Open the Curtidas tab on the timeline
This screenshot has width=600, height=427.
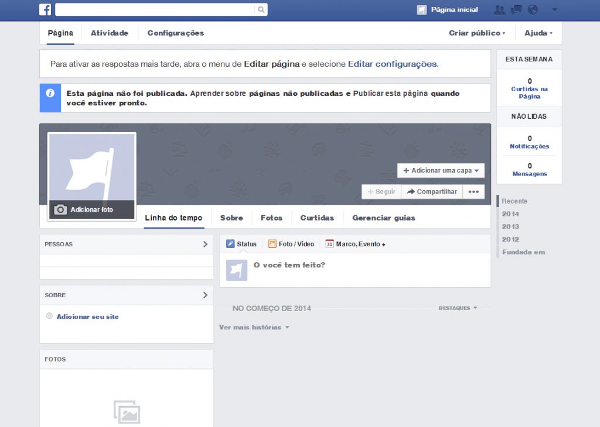pyautogui.click(x=316, y=218)
